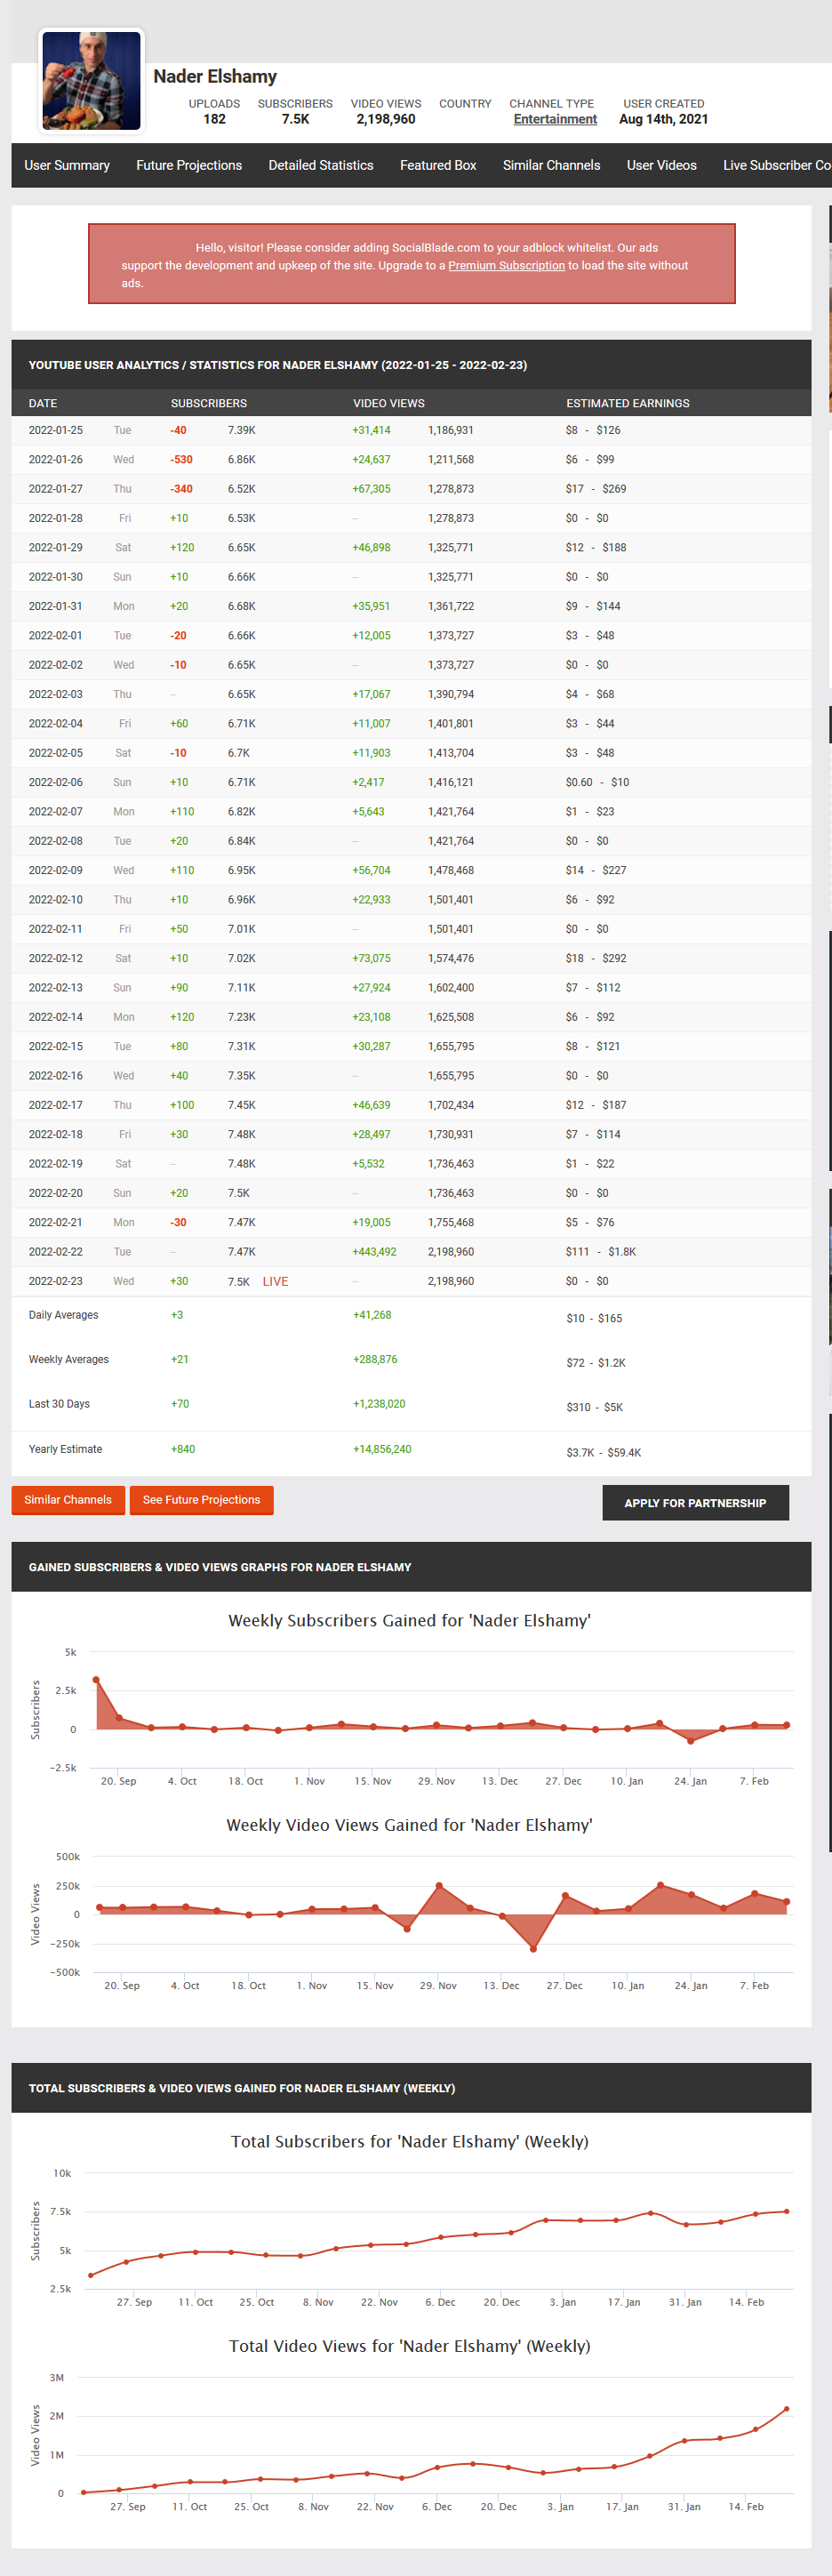Select the Nader Elshamy channel name heading
The image size is (832, 2576).
[215, 76]
